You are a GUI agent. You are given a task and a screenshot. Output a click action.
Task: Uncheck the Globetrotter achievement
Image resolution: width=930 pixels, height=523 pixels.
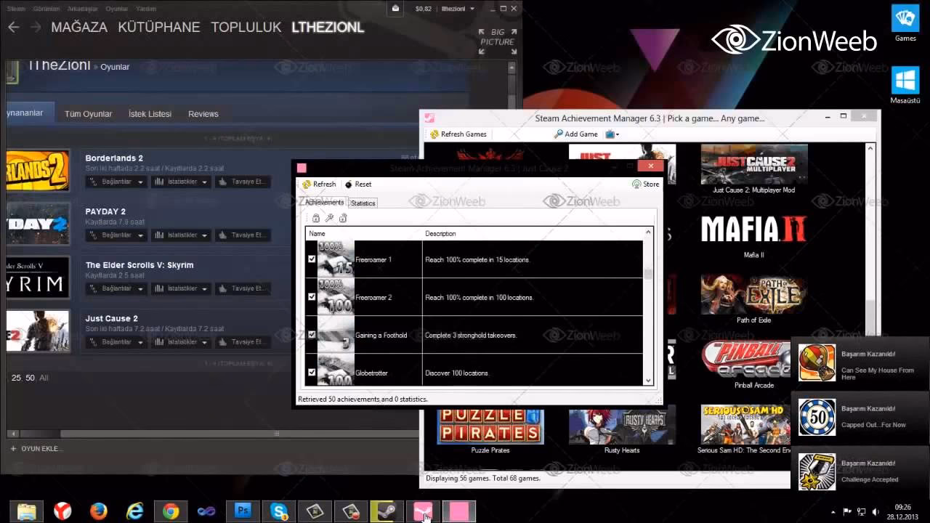[x=312, y=373]
